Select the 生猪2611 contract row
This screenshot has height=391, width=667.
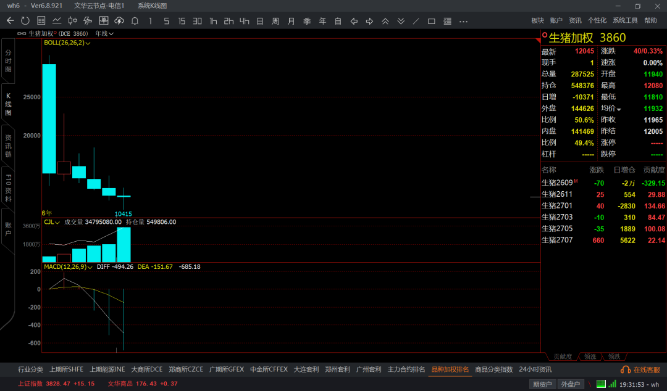tap(603, 194)
